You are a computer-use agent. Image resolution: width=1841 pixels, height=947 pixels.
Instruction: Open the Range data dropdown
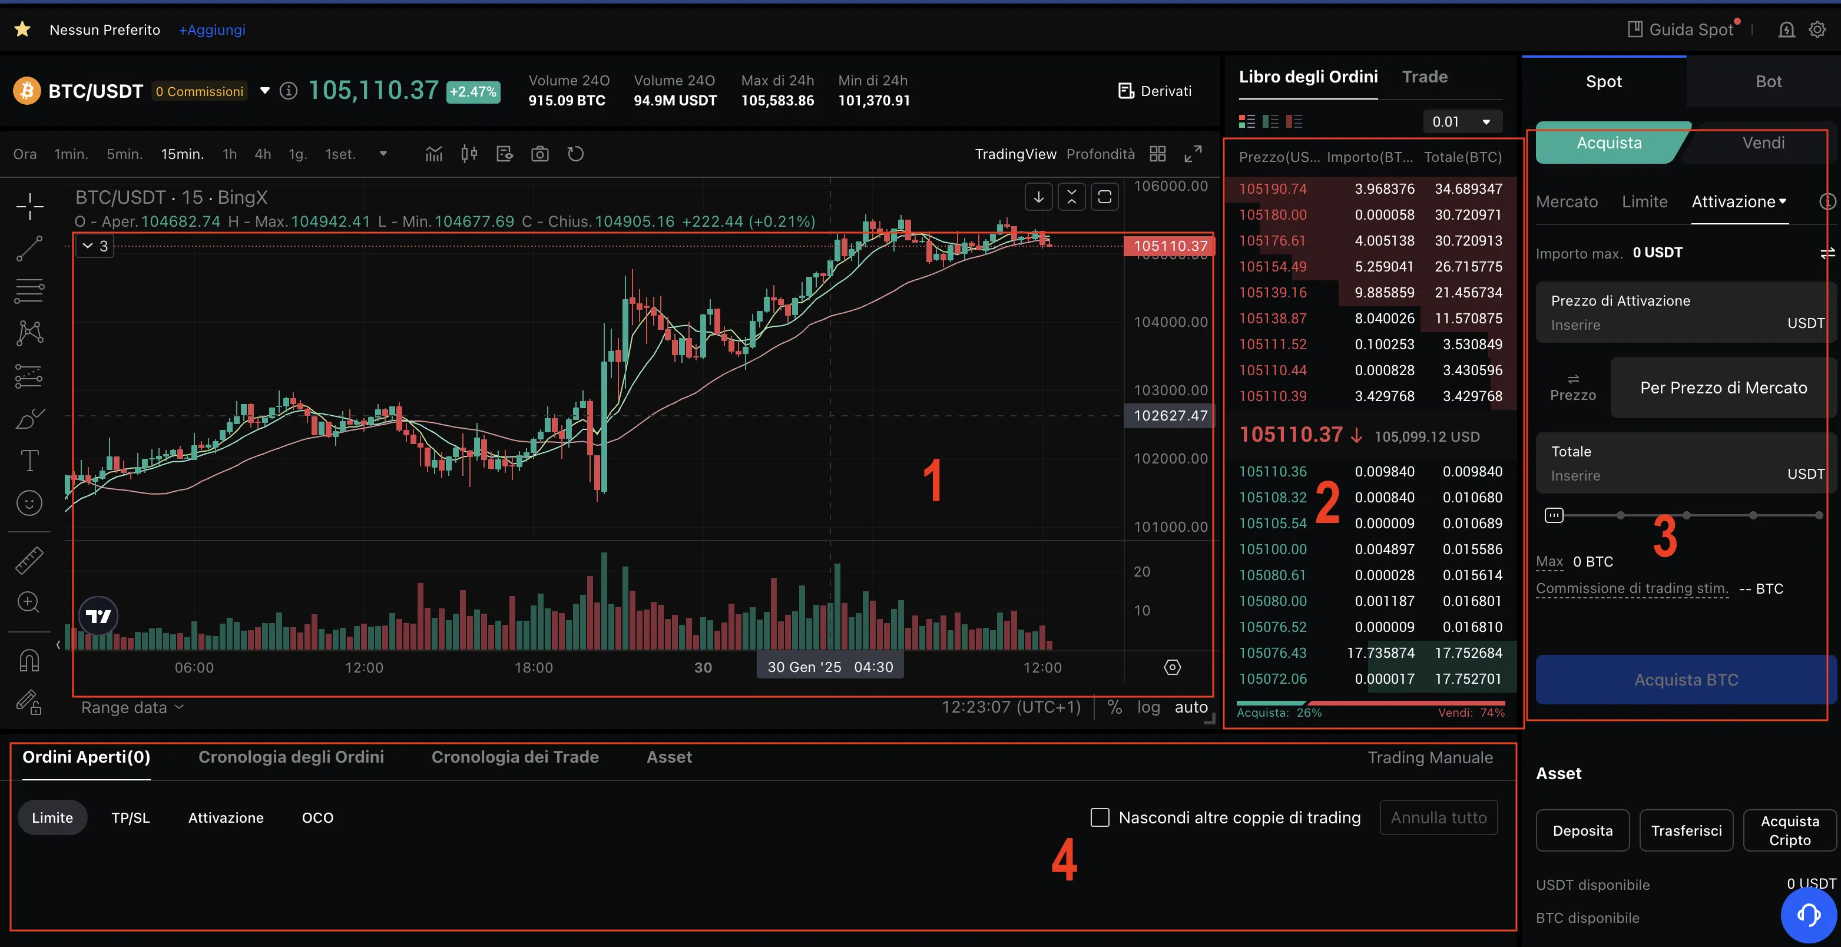(132, 707)
